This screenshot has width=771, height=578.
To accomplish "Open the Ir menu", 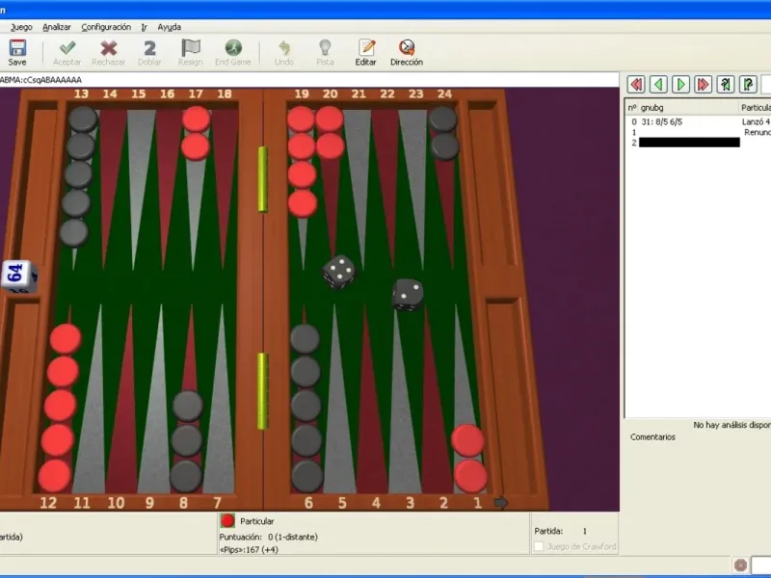I will coord(144,27).
